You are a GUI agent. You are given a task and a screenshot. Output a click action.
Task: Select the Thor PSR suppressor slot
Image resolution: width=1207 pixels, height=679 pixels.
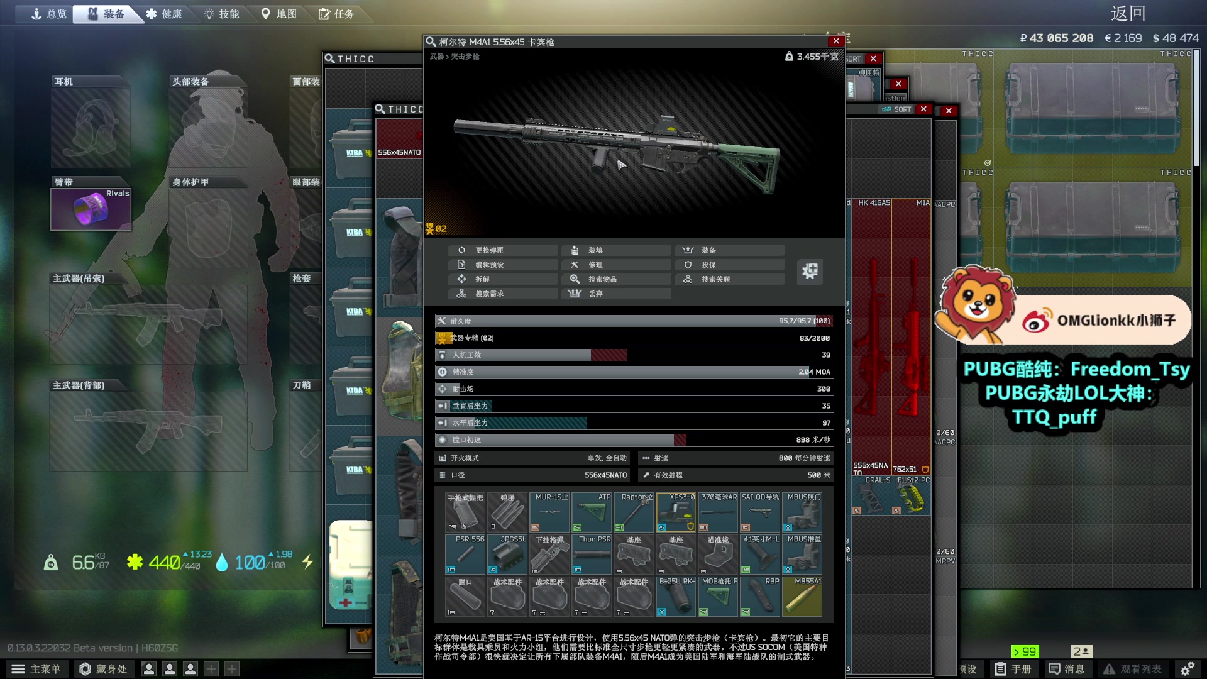coord(592,555)
